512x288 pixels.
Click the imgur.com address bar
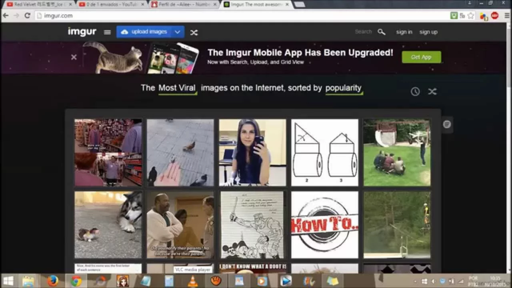tap(240, 16)
